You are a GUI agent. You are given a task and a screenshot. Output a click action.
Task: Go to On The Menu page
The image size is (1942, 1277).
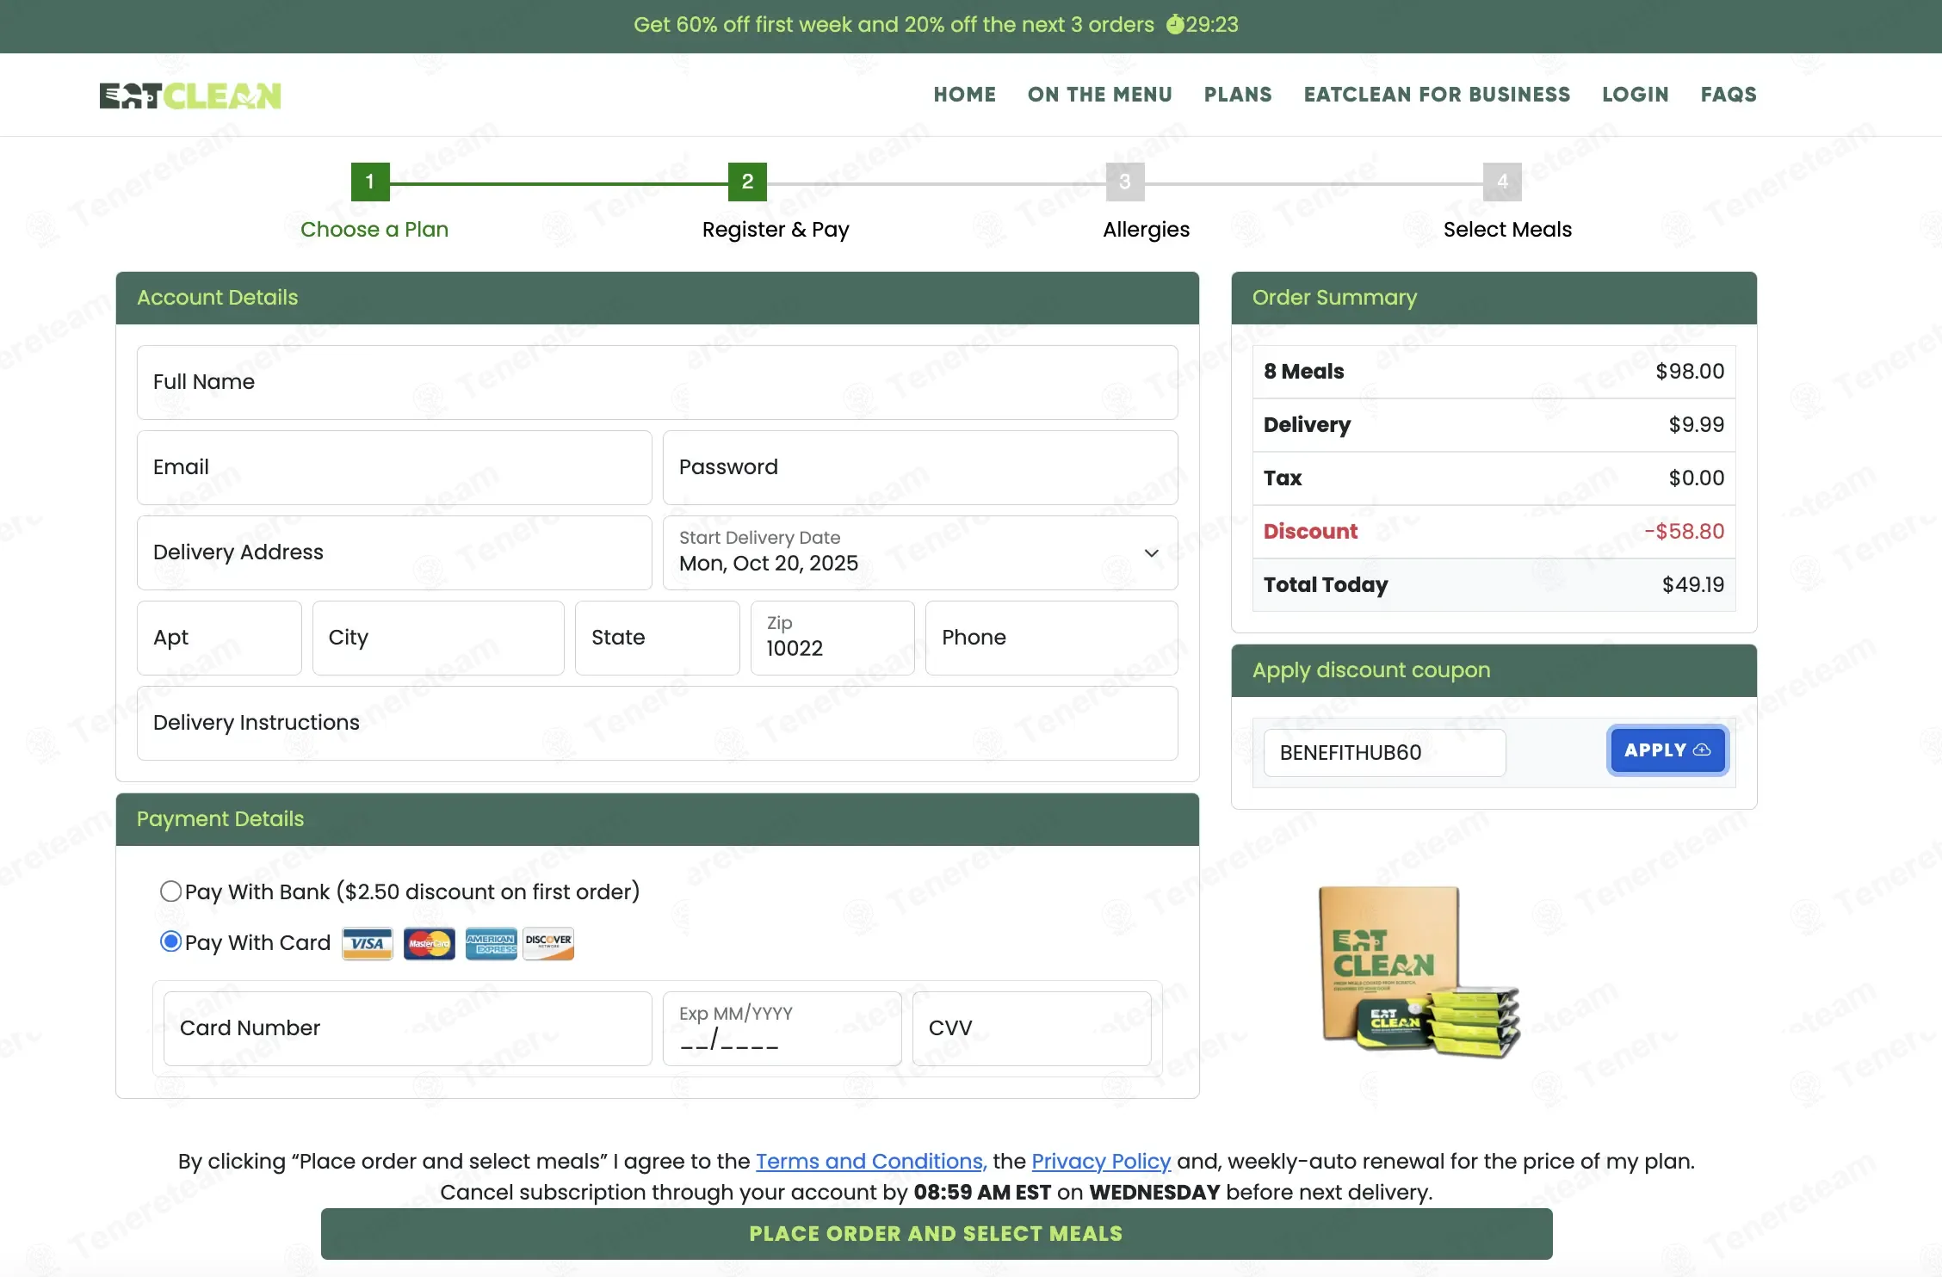coord(1099,95)
